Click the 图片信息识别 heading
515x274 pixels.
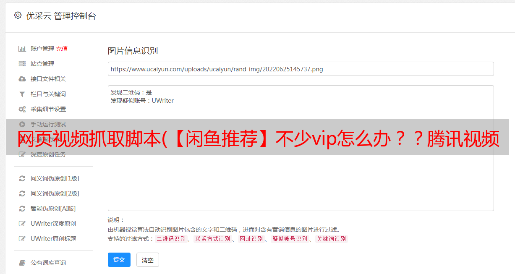tap(133, 51)
